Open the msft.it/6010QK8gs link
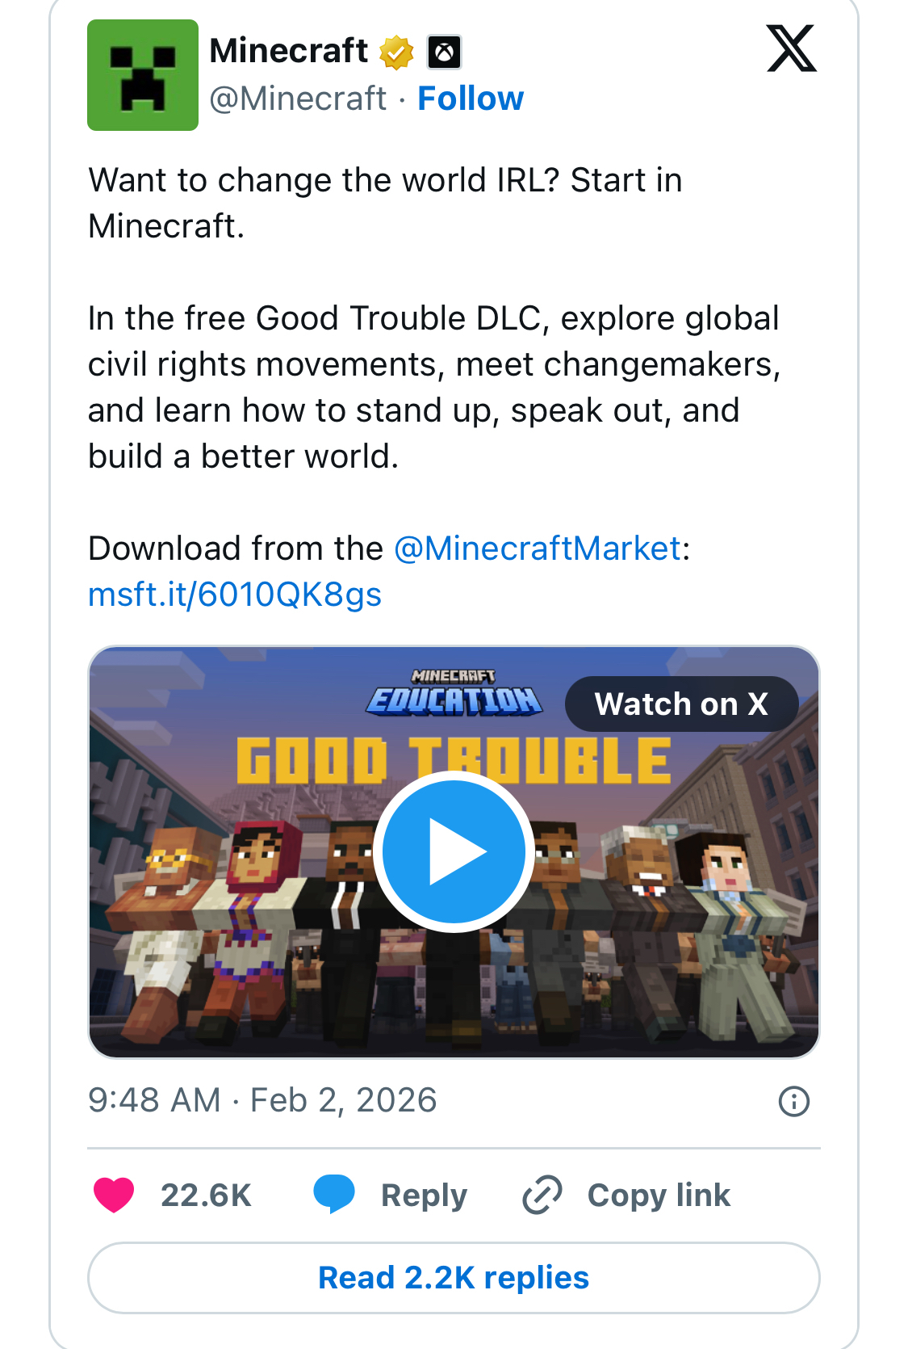 click(x=235, y=595)
